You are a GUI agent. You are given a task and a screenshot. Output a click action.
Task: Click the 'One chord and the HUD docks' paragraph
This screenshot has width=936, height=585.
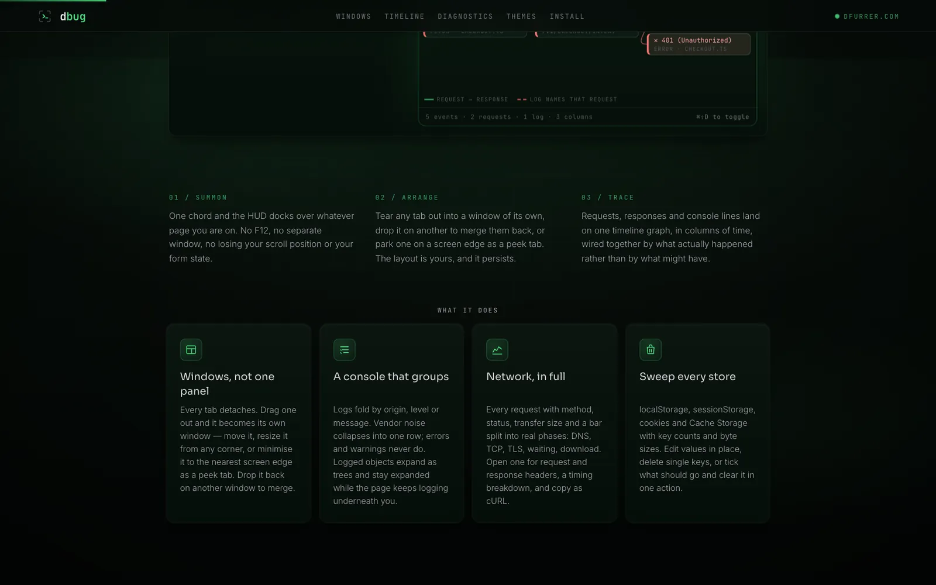pyautogui.click(x=261, y=237)
